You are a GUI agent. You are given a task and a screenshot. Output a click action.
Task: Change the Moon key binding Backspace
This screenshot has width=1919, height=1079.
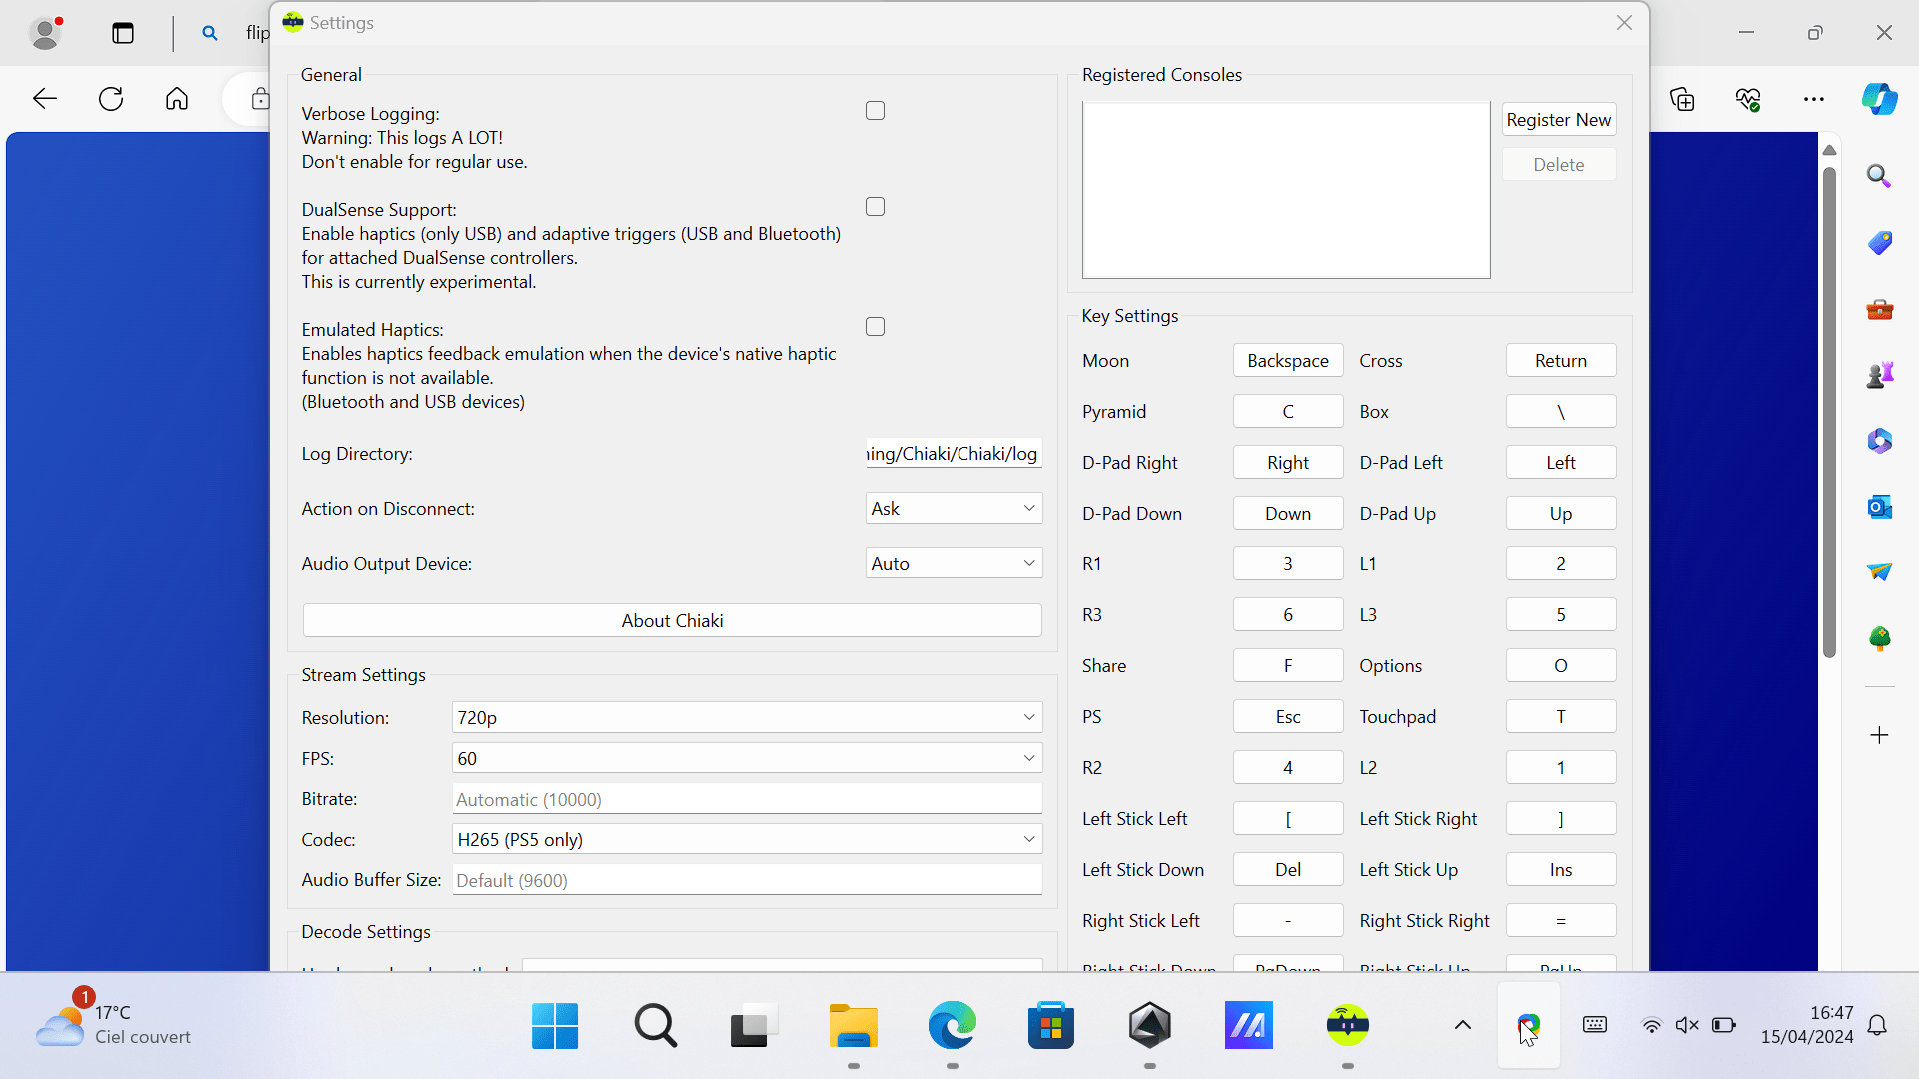[1288, 361]
